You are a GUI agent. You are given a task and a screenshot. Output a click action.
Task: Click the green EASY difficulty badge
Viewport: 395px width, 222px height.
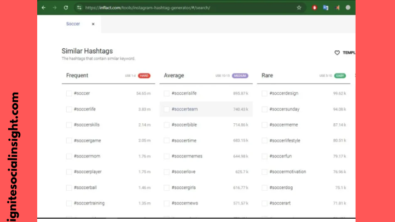click(x=340, y=76)
